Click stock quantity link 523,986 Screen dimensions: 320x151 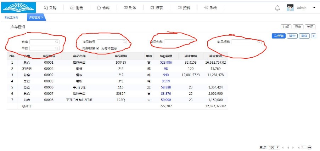click(x=166, y=62)
